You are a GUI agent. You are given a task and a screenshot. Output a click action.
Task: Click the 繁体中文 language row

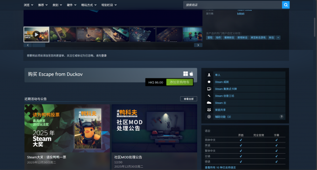(245, 151)
